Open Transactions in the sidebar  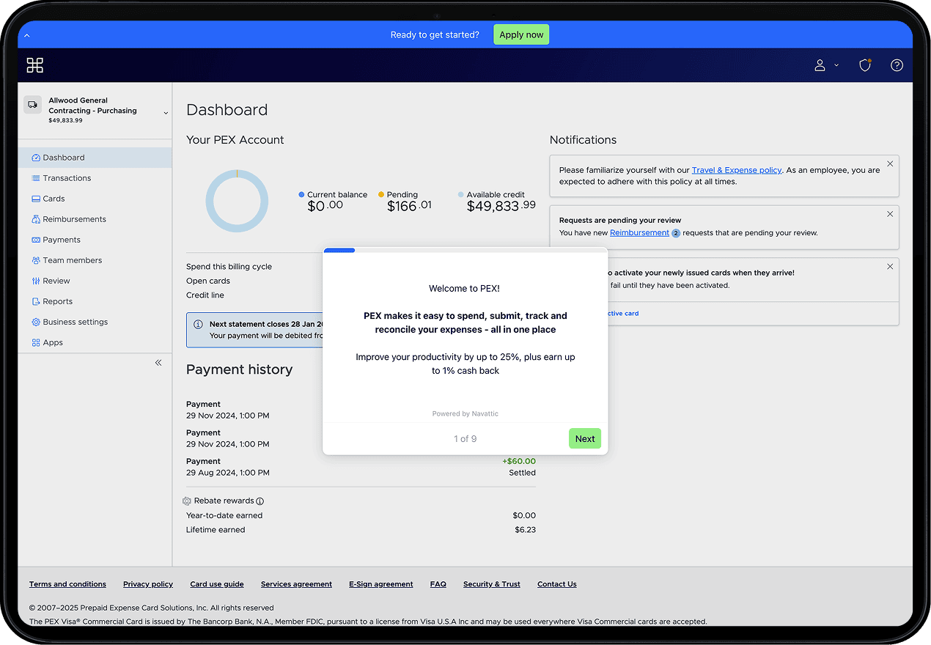(x=67, y=178)
